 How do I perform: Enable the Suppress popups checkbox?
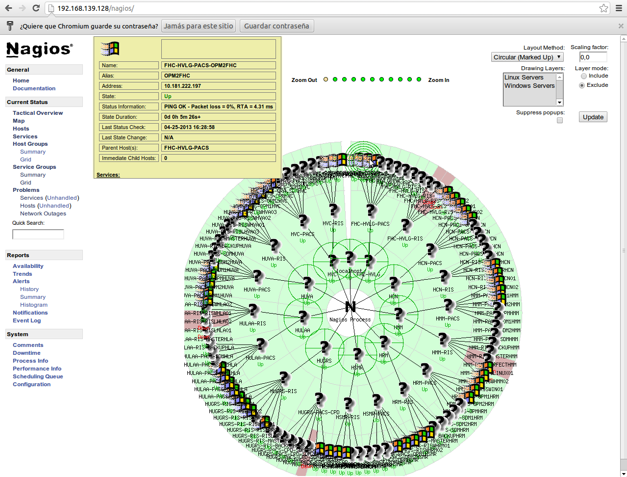pos(559,120)
